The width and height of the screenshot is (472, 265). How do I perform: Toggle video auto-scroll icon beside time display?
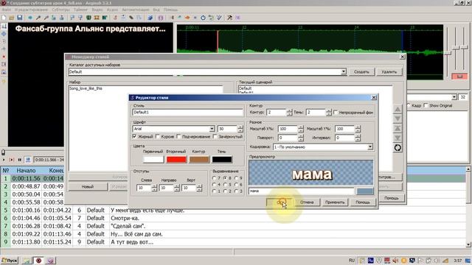(28, 160)
